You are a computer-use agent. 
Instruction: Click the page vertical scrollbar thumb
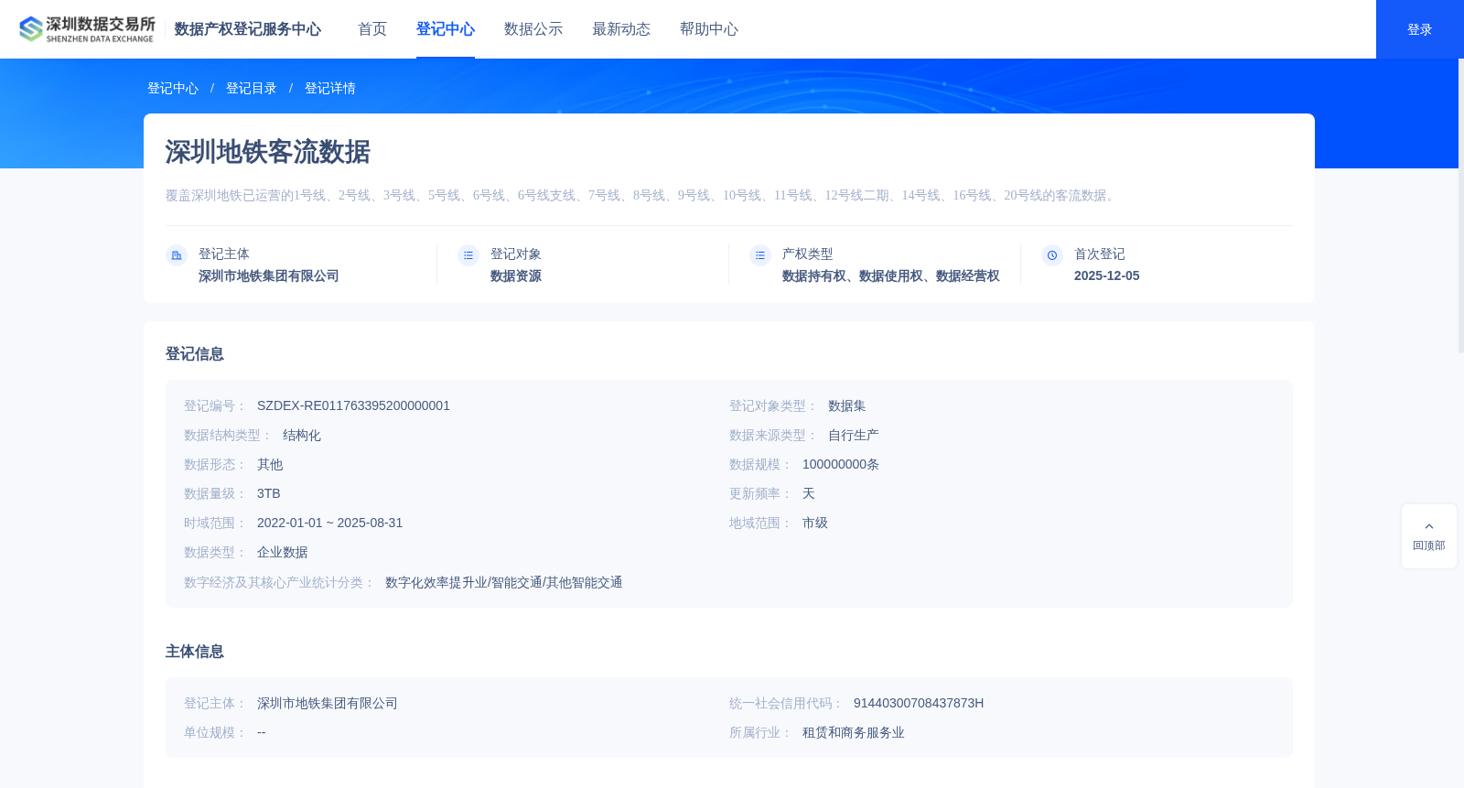click(x=1460, y=206)
